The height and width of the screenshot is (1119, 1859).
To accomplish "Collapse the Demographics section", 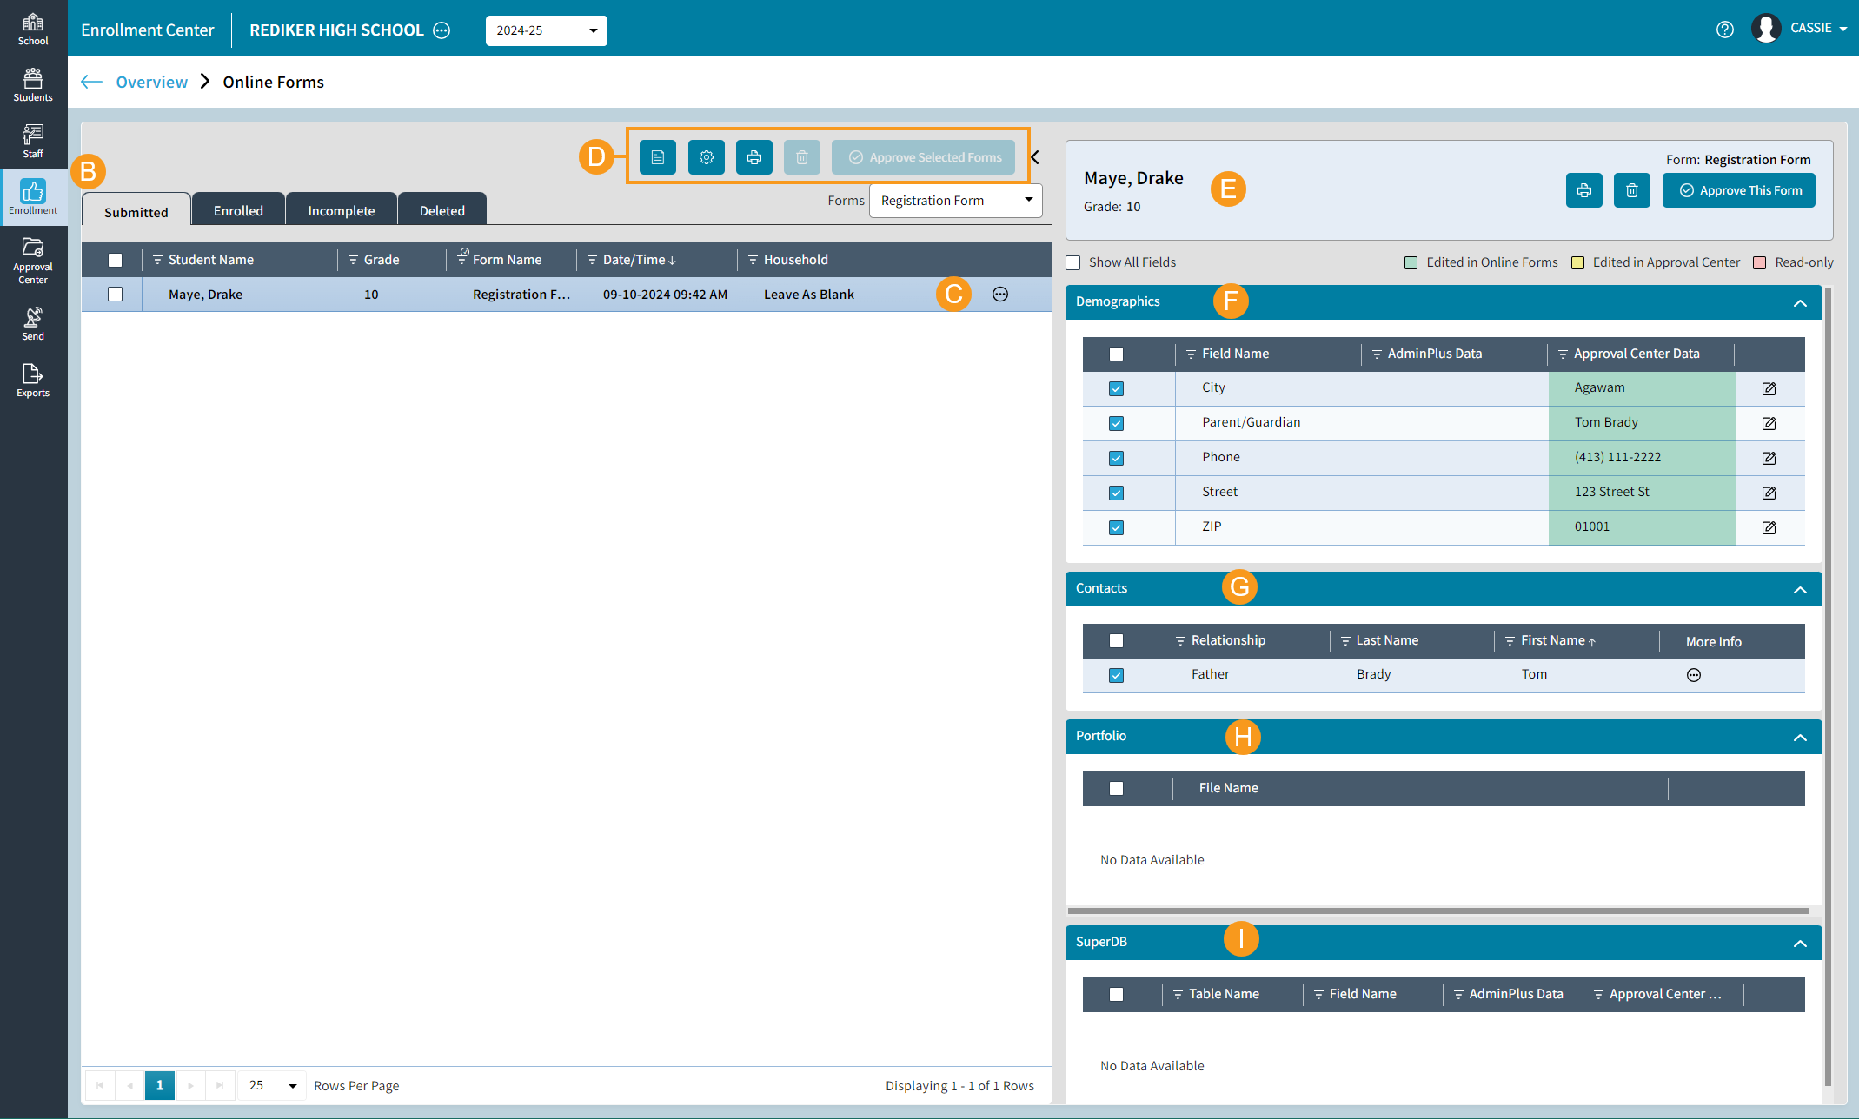I will (x=1799, y=302).
